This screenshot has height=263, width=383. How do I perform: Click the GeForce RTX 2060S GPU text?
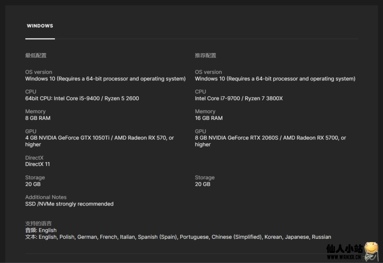click(x=270, y=138)
